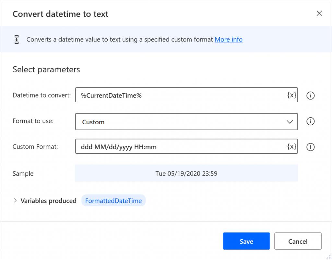Show info tooltip for Datetime to convert
This screenshot has height=260, width=332.
coord(310,96)
